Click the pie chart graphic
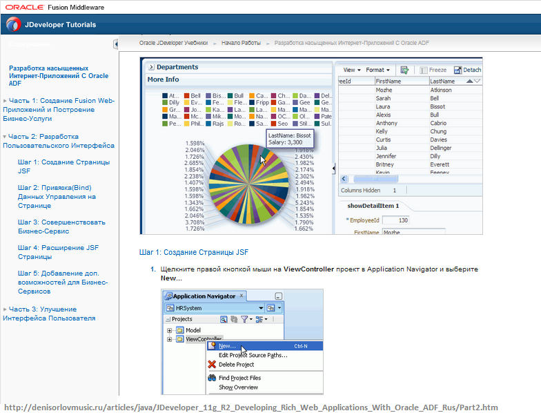This screenshot has width=541, height=413. [248, 184]
